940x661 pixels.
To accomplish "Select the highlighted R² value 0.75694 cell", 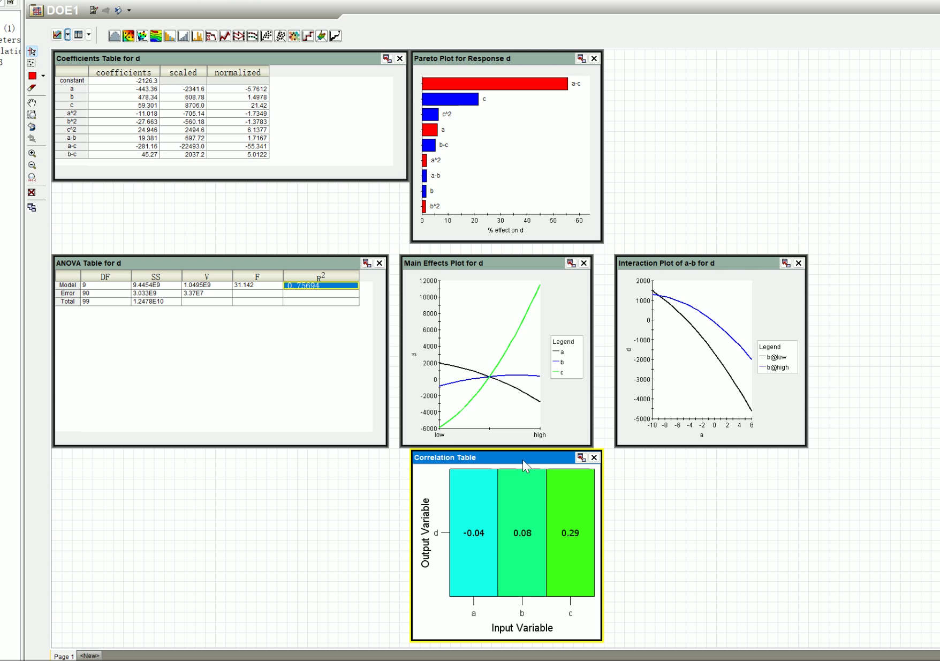I will point(321,286).
